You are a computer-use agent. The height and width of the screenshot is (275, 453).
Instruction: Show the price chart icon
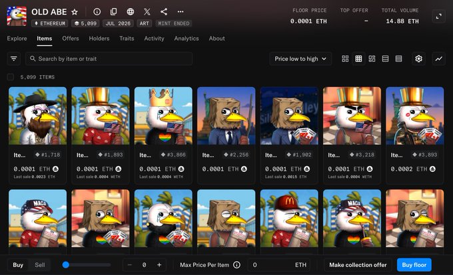438,58
